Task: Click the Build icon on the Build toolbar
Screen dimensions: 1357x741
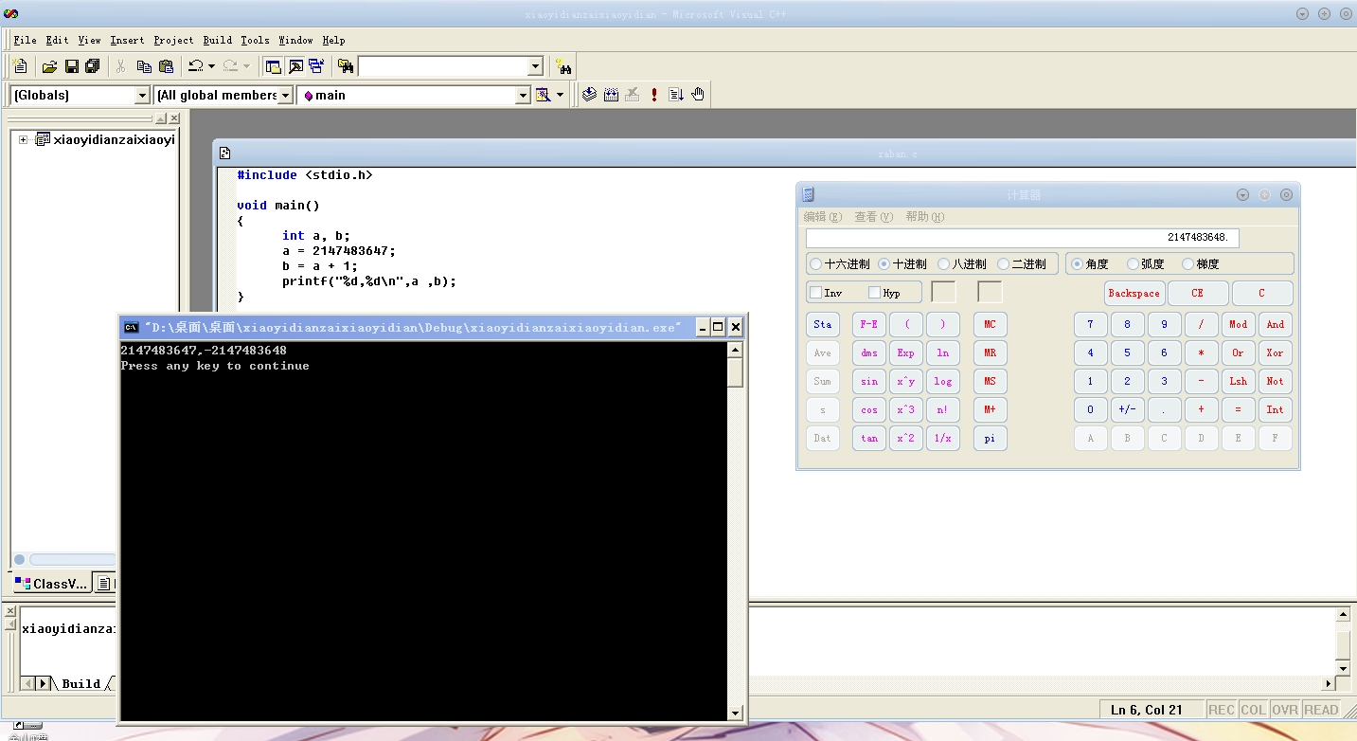Action: point(611,94)
